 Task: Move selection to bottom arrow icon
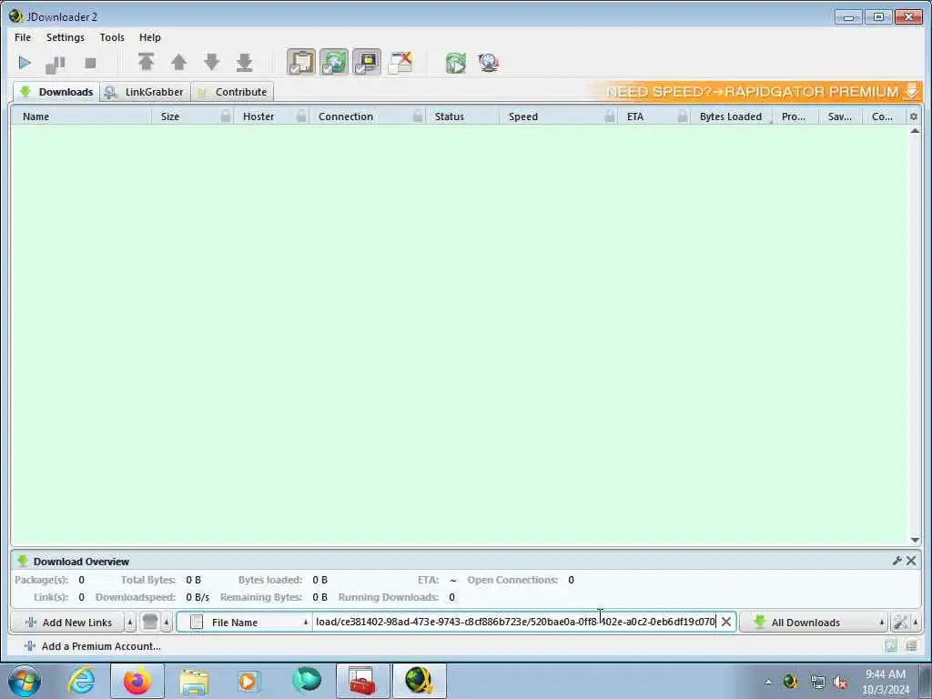[x=244, y=62]
